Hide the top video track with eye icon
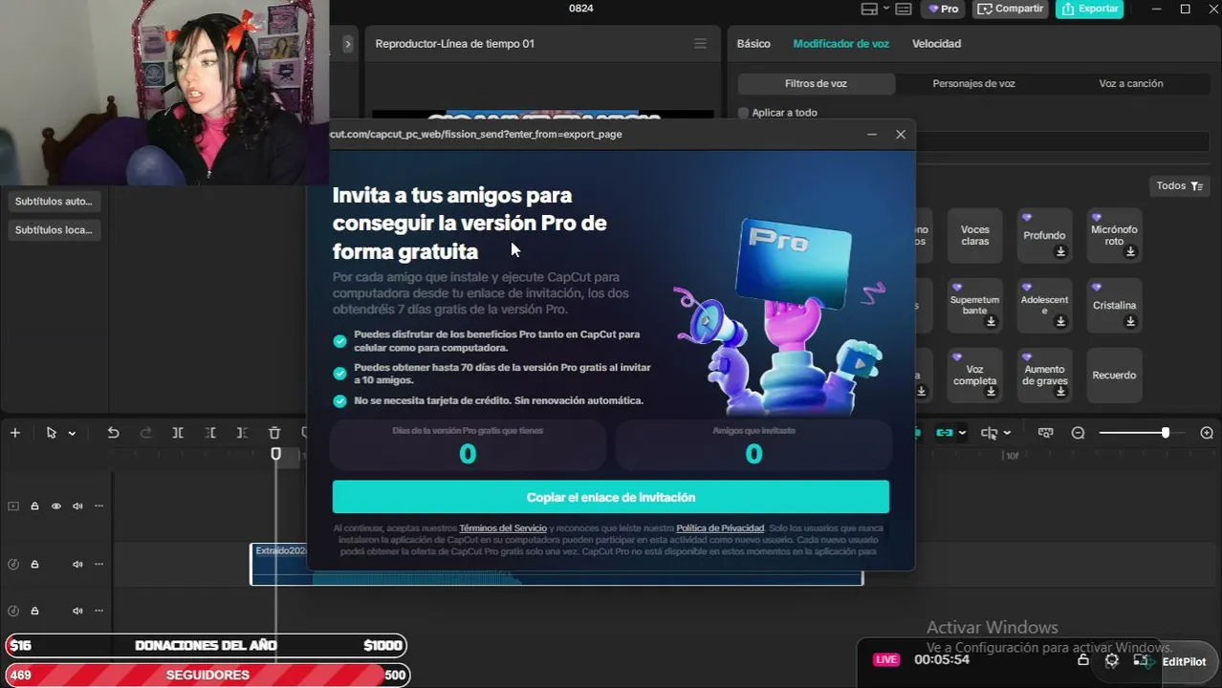Screen dimensions: 1222x688 (x=55, y=506)
